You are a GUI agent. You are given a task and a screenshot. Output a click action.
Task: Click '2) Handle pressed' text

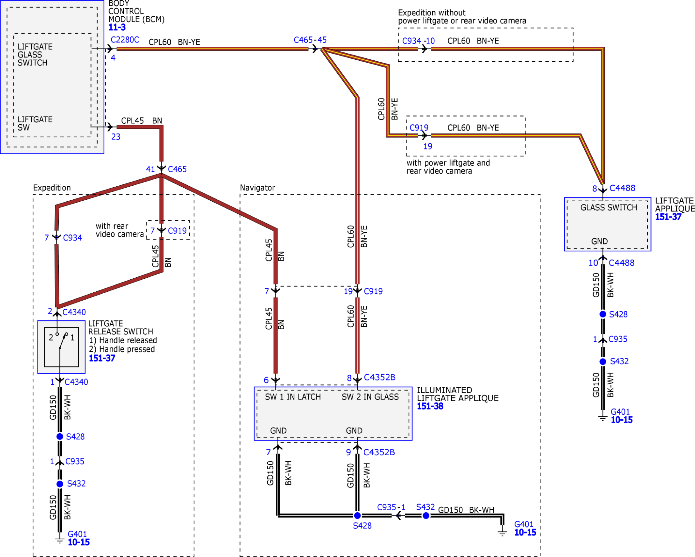tap(122, 349)
